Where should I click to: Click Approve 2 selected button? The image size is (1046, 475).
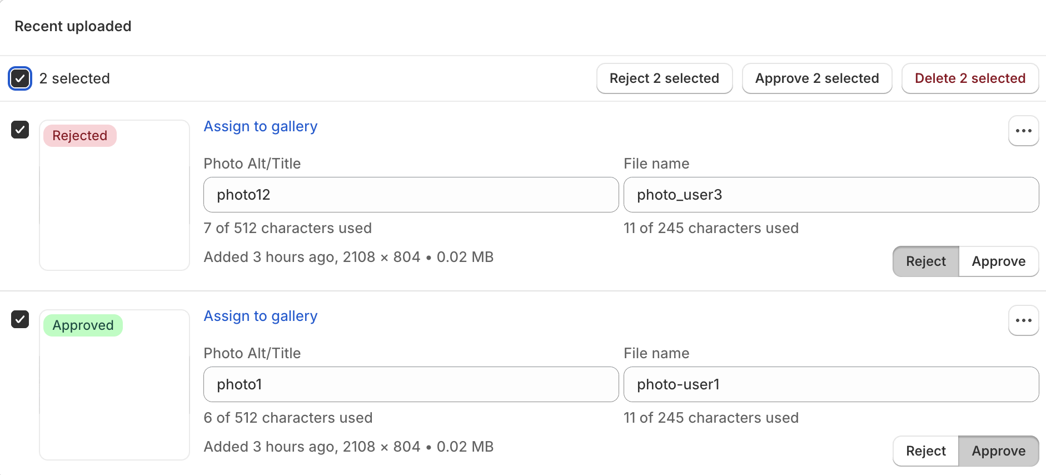(816, 78)
